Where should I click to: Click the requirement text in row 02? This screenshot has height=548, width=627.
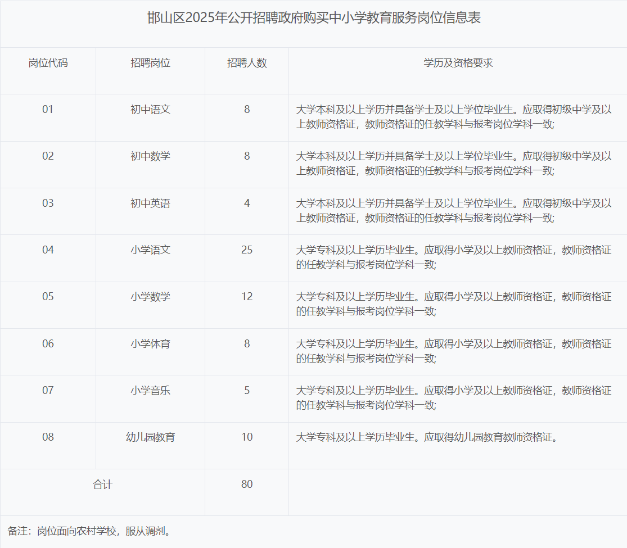pyautogui.click(x=454, y=164)
